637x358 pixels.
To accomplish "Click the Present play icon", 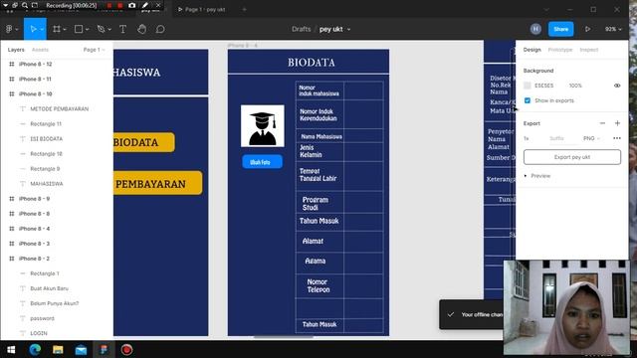I will tap(587, 29).
